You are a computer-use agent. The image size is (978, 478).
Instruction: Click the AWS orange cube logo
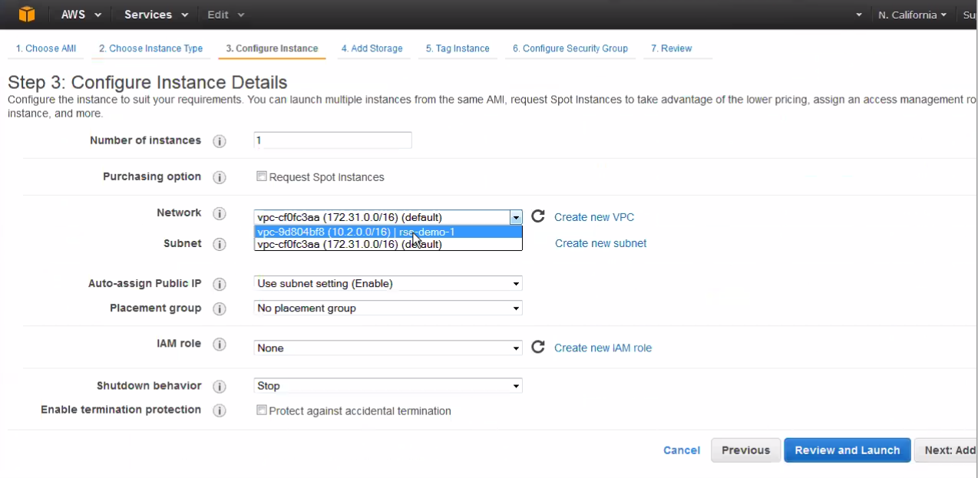pos(27,15)
